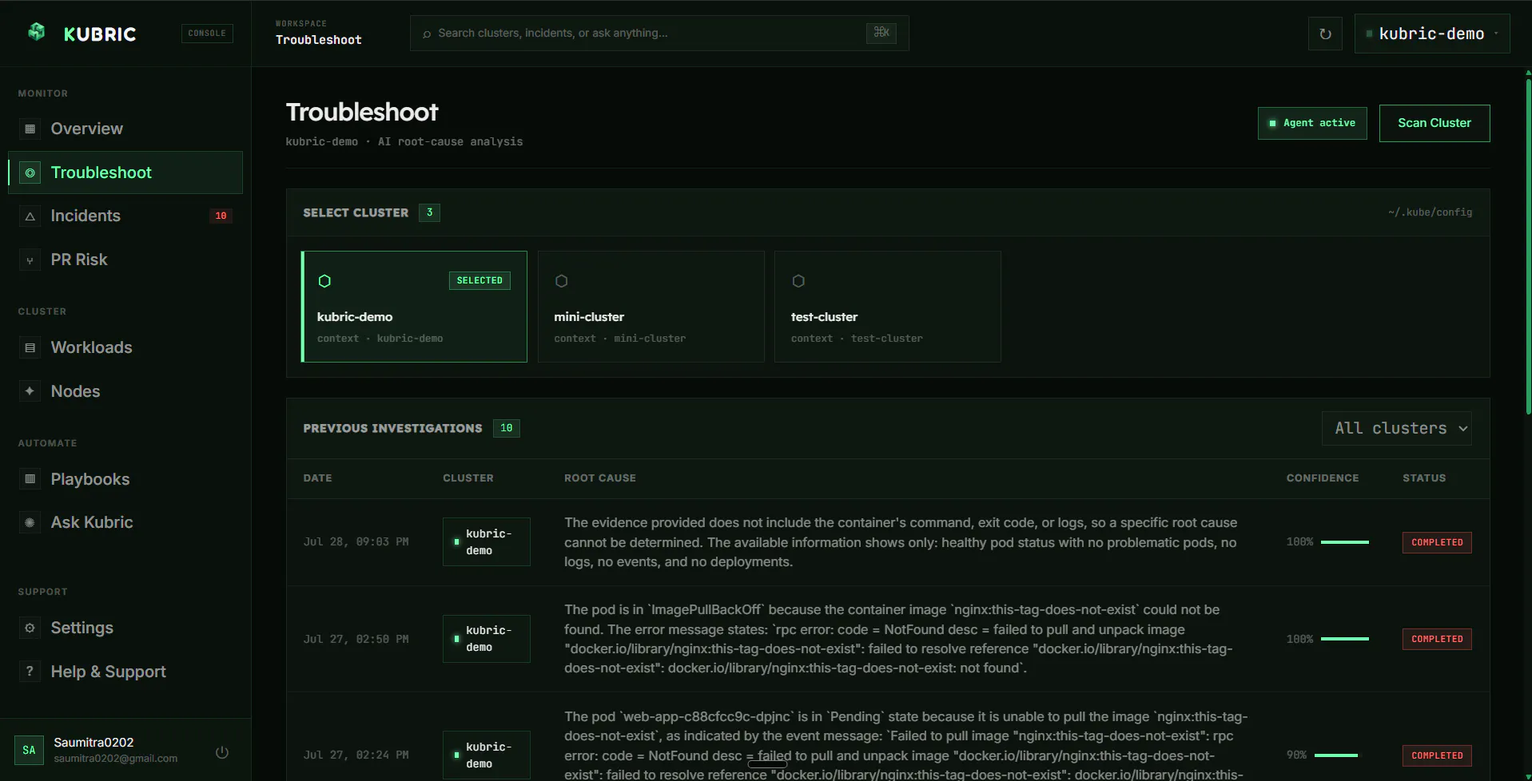The width and height of the screenshot is (1532, 781).
Task: Click the date Jul 27, 02:50 PM
Action: coord(356,640)
